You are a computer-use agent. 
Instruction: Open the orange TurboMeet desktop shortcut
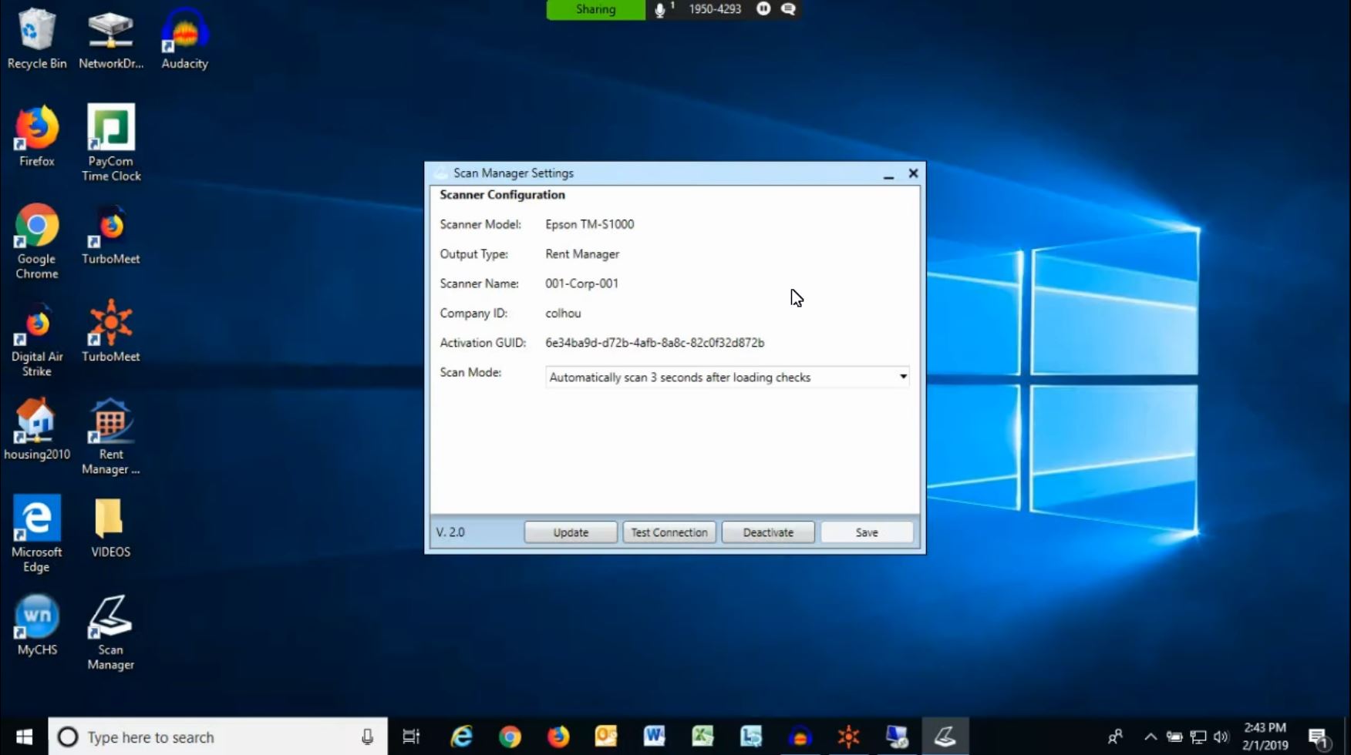pos(111,332)
